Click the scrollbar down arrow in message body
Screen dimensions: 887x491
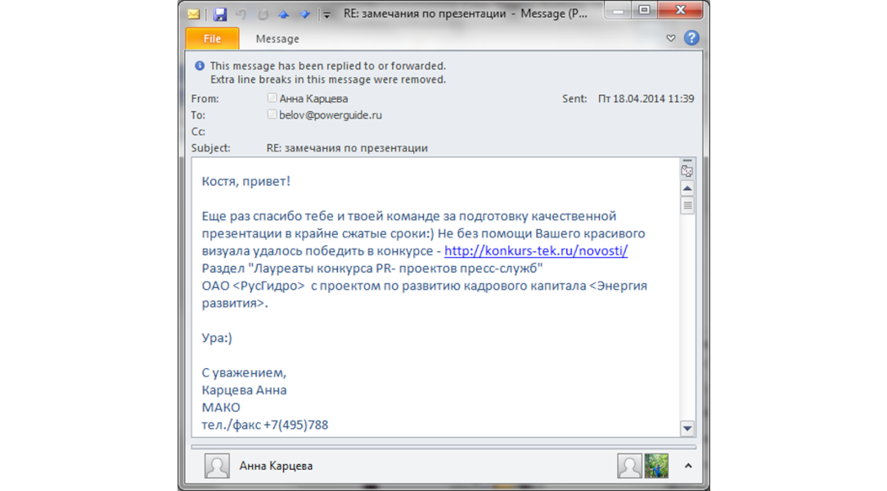(687, 428)
